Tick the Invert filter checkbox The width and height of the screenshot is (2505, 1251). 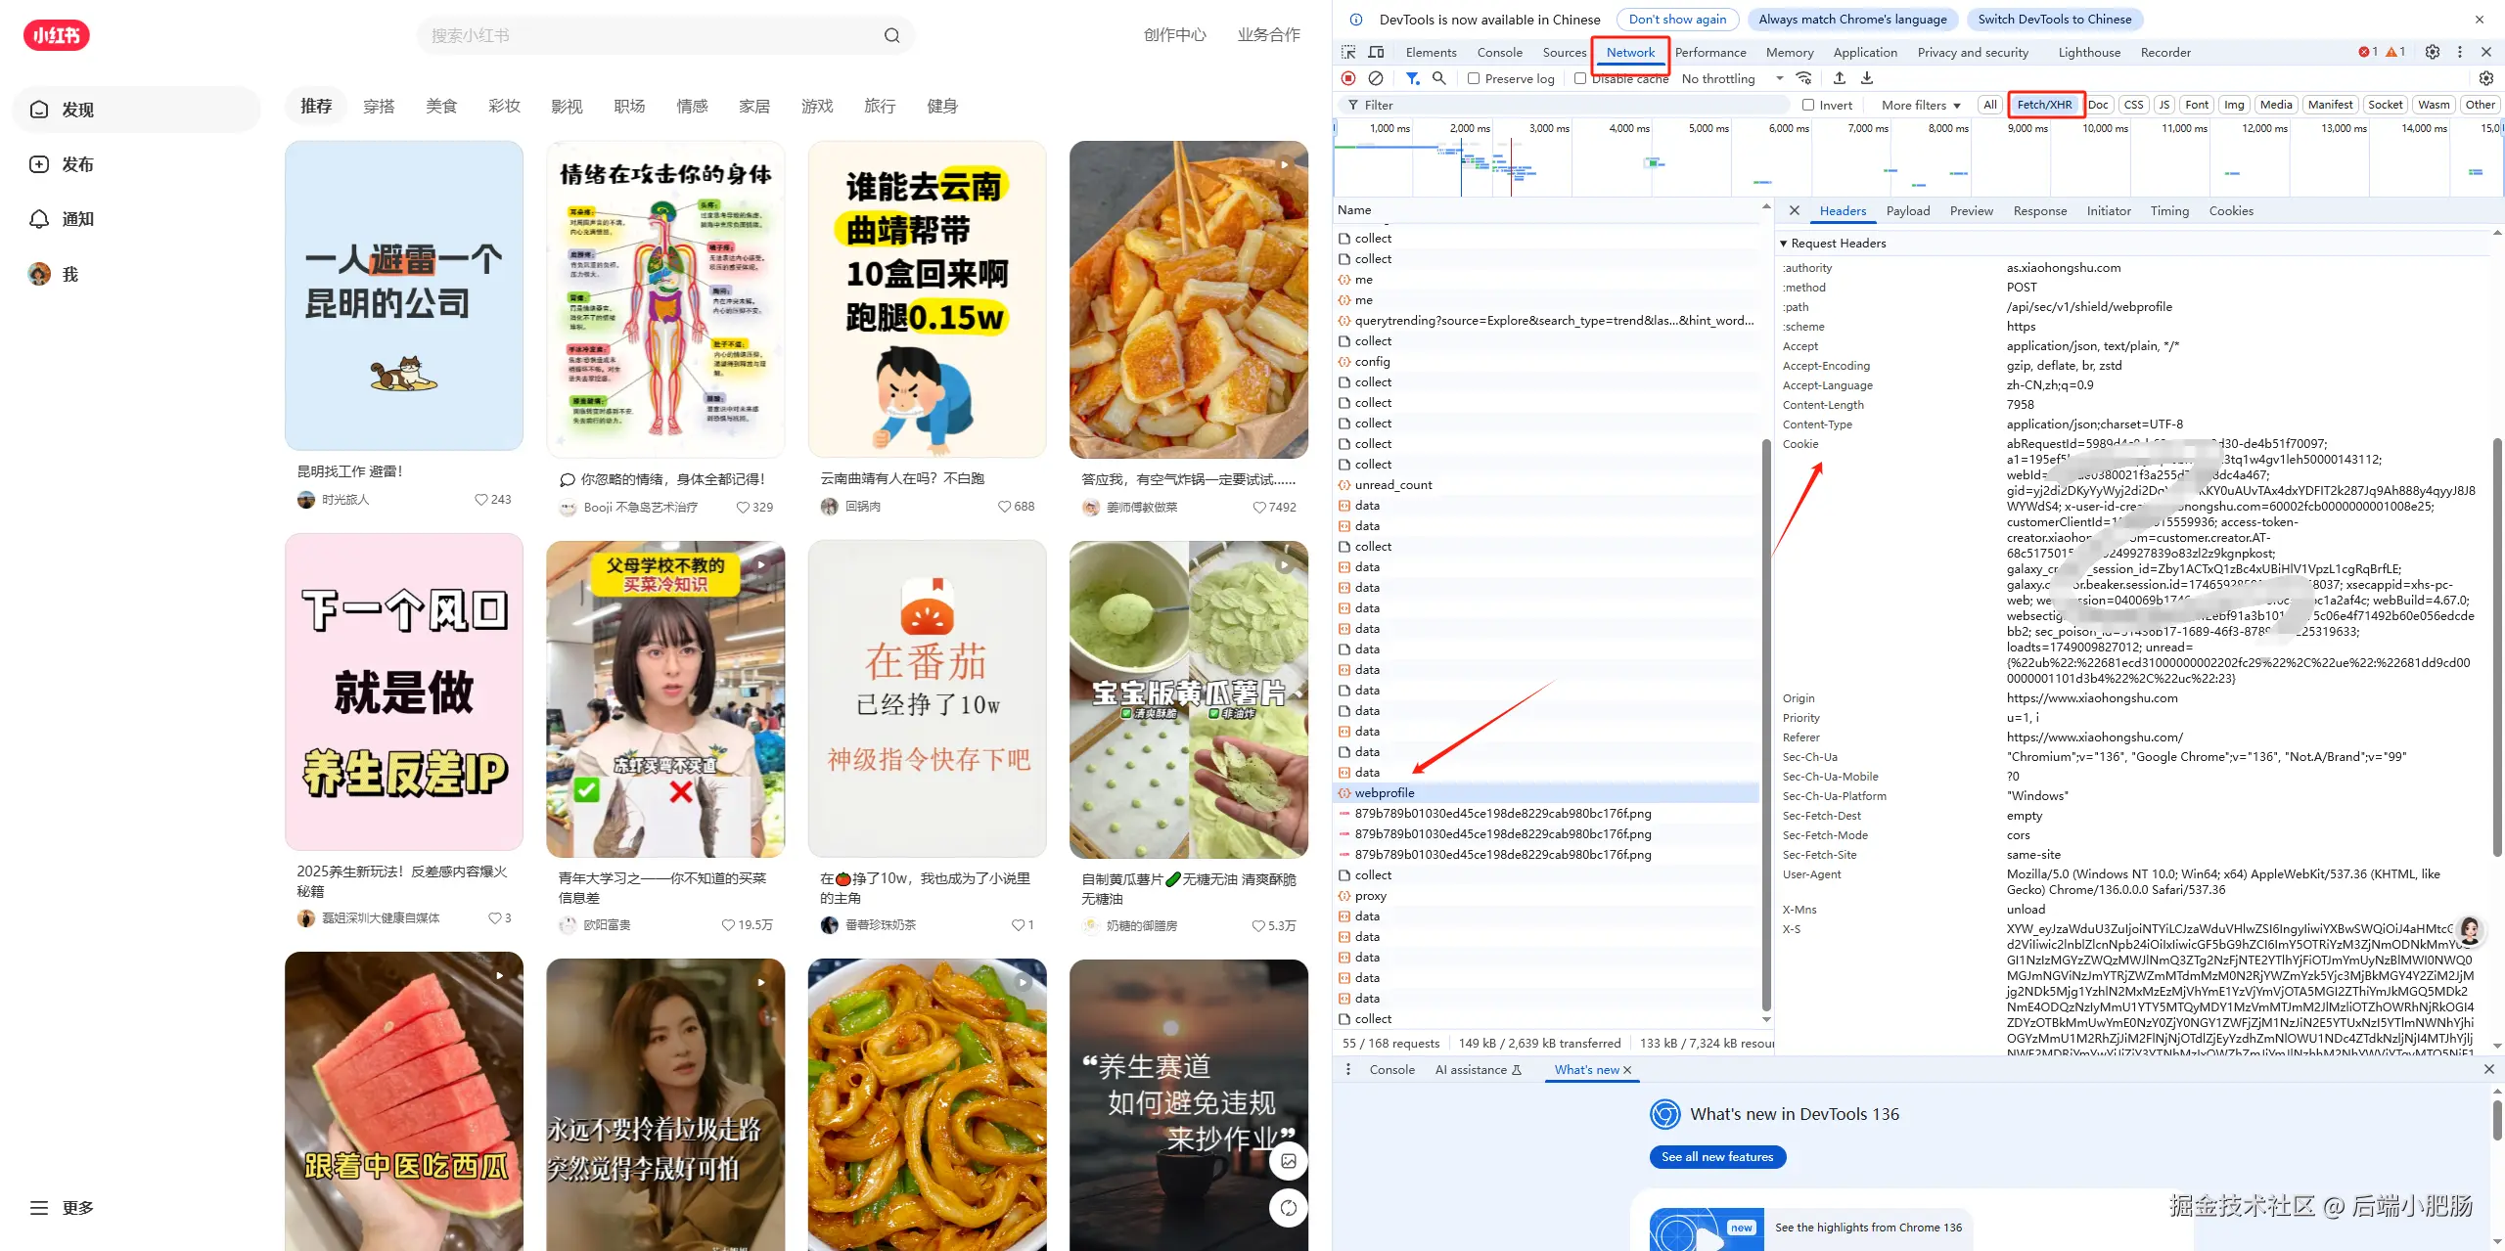point(1808,105)
